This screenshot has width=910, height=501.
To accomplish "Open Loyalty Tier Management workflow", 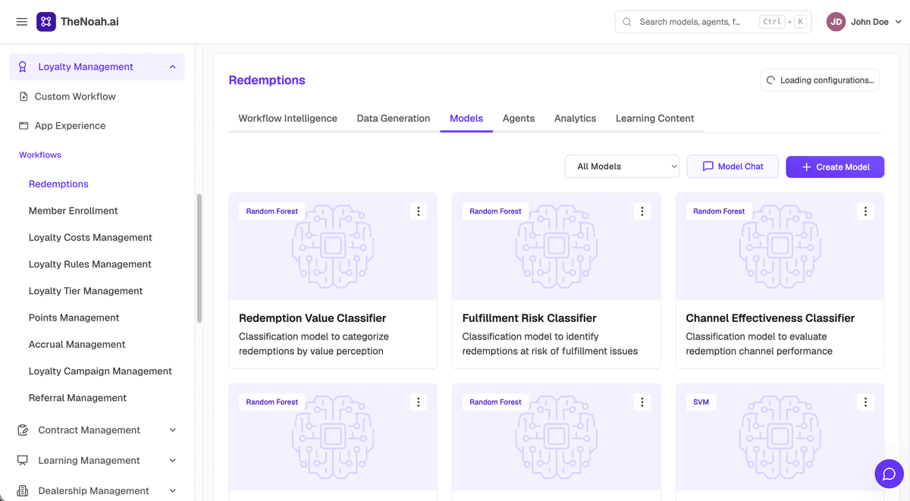I will pos(86,291).
